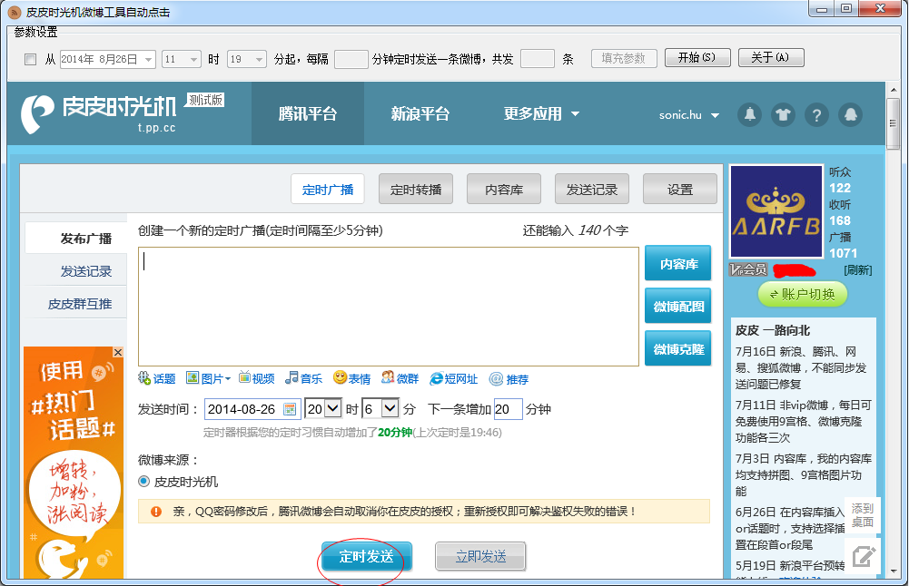Click the total count 条 input field
The width and height of the screenshot is (909, 586).
pos(538,59)
